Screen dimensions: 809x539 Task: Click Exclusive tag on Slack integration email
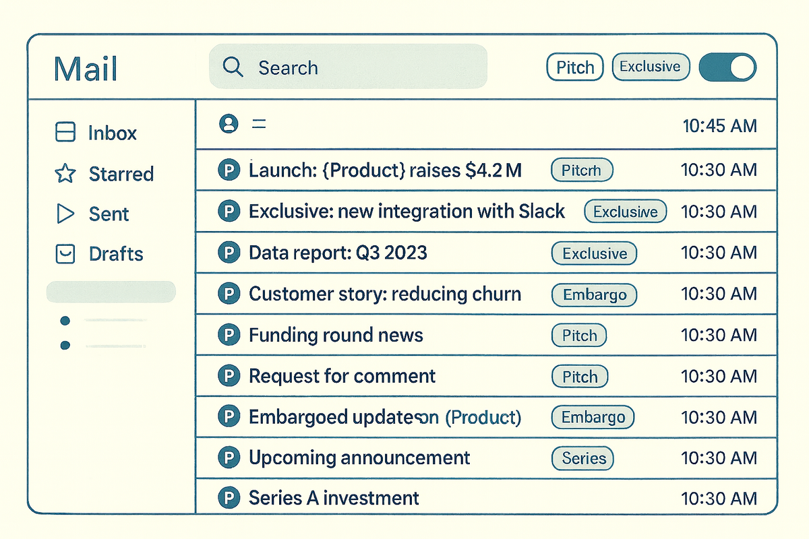tap(625, 212)
